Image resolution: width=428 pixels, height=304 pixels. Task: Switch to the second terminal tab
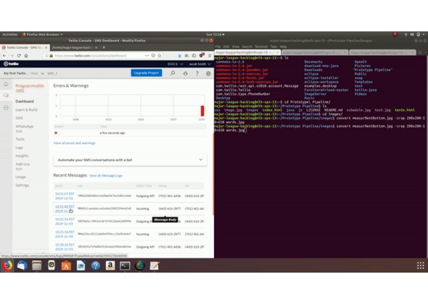pyautogui.click(x=314, y=52)
